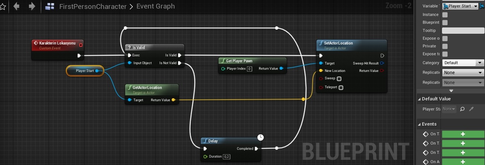The width and height of the screenshot is (485, 165).
Task: Open the greyed Replication condition dropdown
Action: tap(463, 82)
